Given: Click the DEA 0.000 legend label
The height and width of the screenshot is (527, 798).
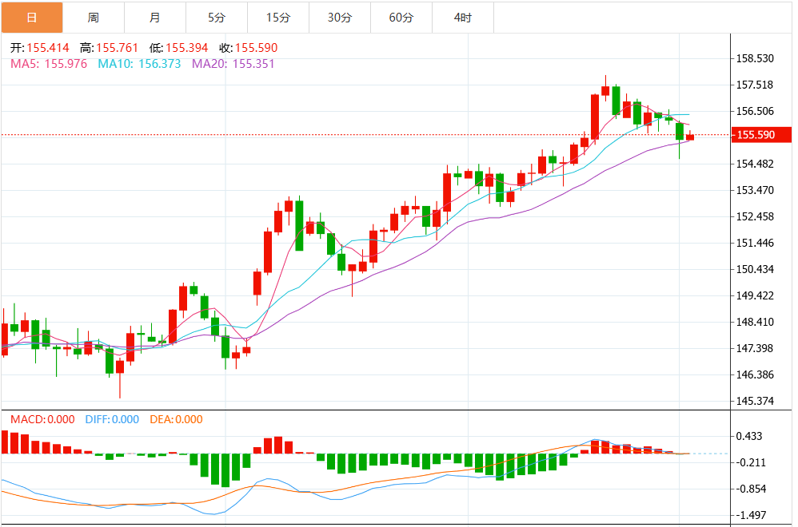Looking at the screenshot, I should pos(176,419).
